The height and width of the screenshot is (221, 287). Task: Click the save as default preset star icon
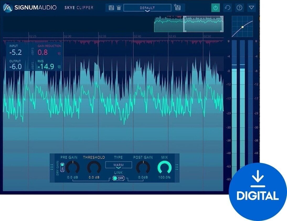tap(177, 7)
